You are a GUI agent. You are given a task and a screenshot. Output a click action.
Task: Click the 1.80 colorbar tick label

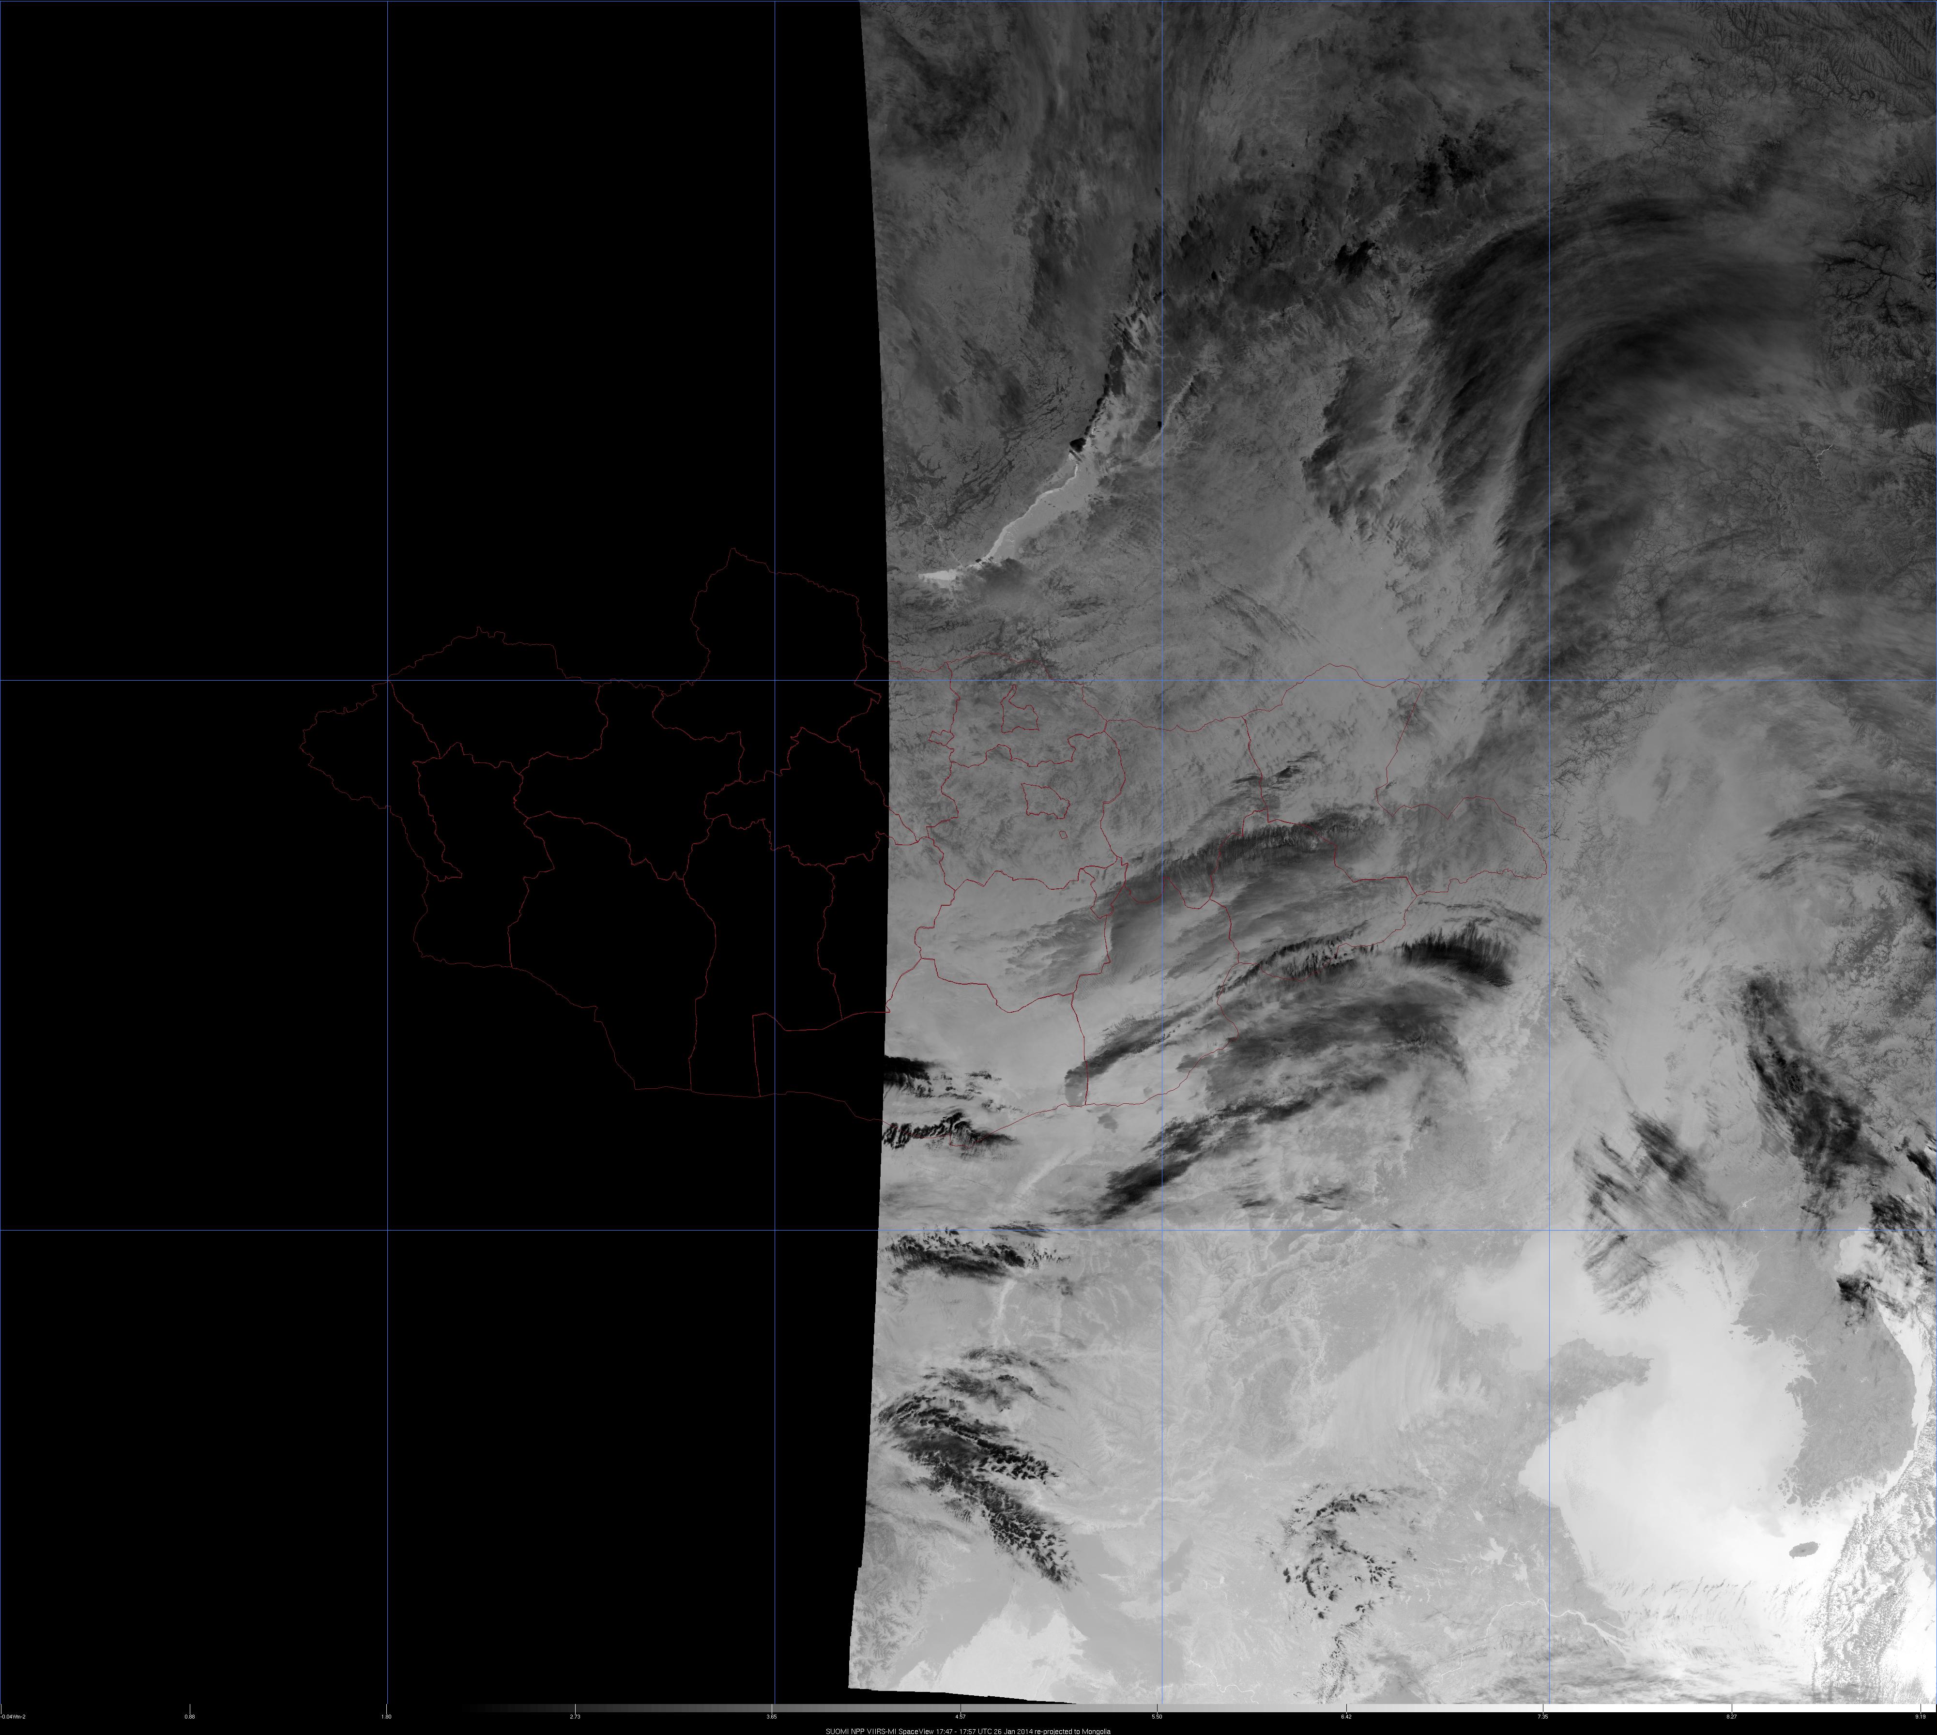pyautogui.click(x=386, y=1717)
